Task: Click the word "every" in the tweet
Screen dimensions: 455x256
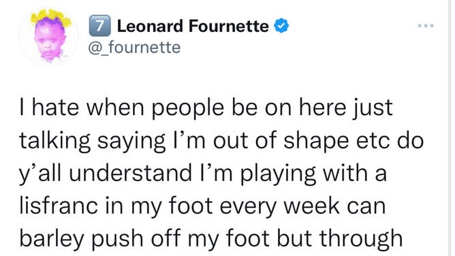Action: (x=247, y=207)
